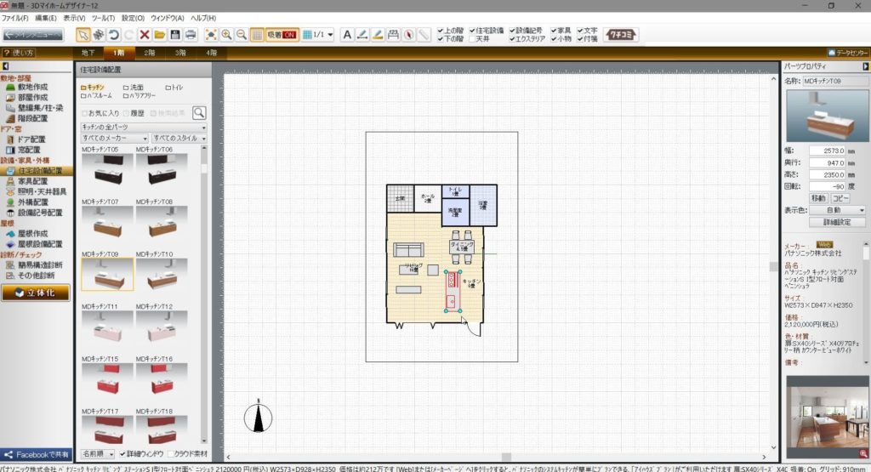Select the arrow selection tool
The image size is (871, 472).
83,35
